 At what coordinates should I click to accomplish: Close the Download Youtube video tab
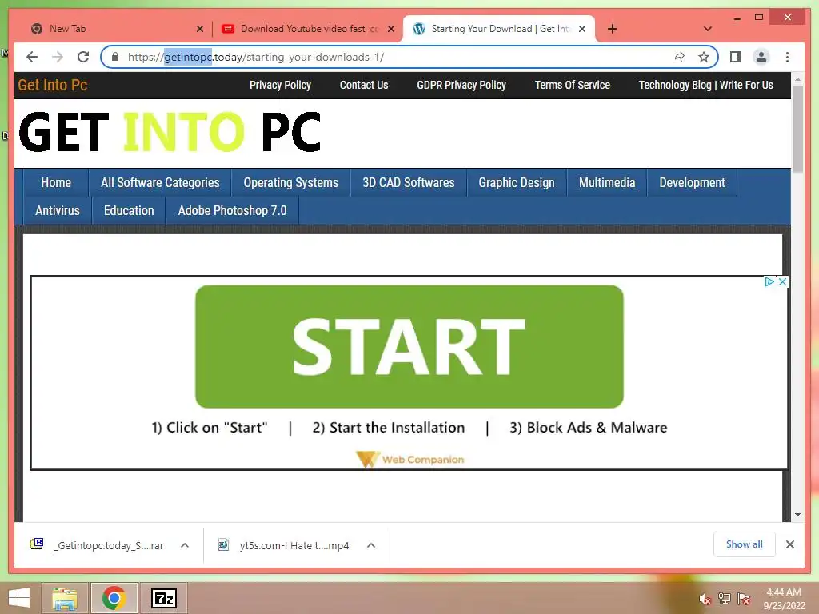[x=390, y=29]
